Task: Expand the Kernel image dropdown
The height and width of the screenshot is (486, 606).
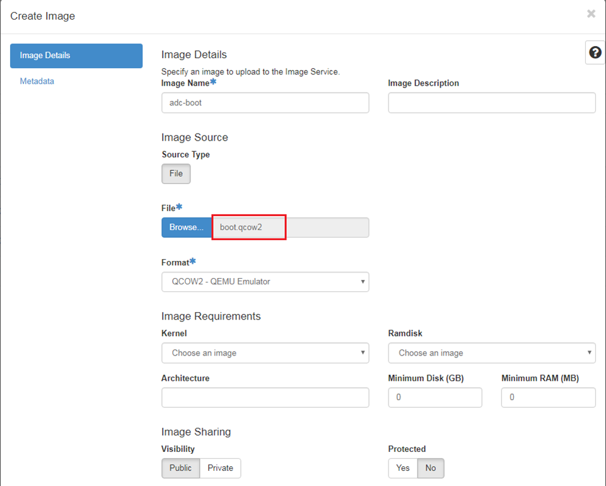Action: coord(265,353)
